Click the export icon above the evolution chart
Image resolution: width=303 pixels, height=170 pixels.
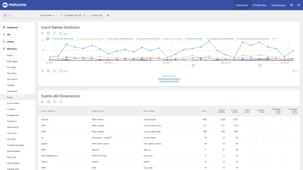tap(42, 33)
